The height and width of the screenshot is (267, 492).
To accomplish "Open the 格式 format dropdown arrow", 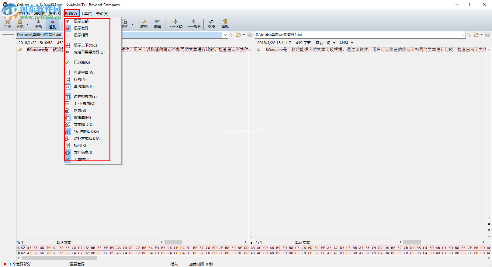I will (x=133, y=24).
